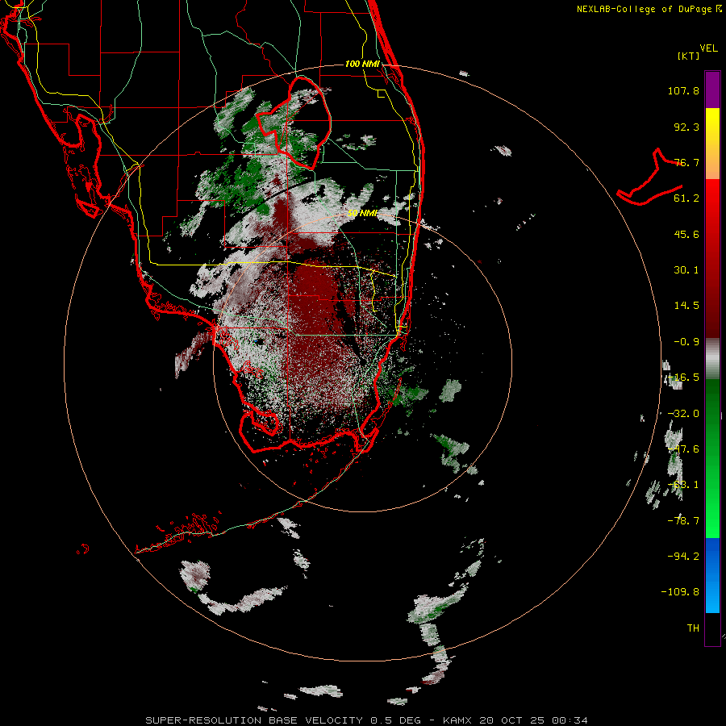This screenshot has height=726, width=726.
Task: Select the 92.3 value on the velocity scale
Action: tap(686, 127)
